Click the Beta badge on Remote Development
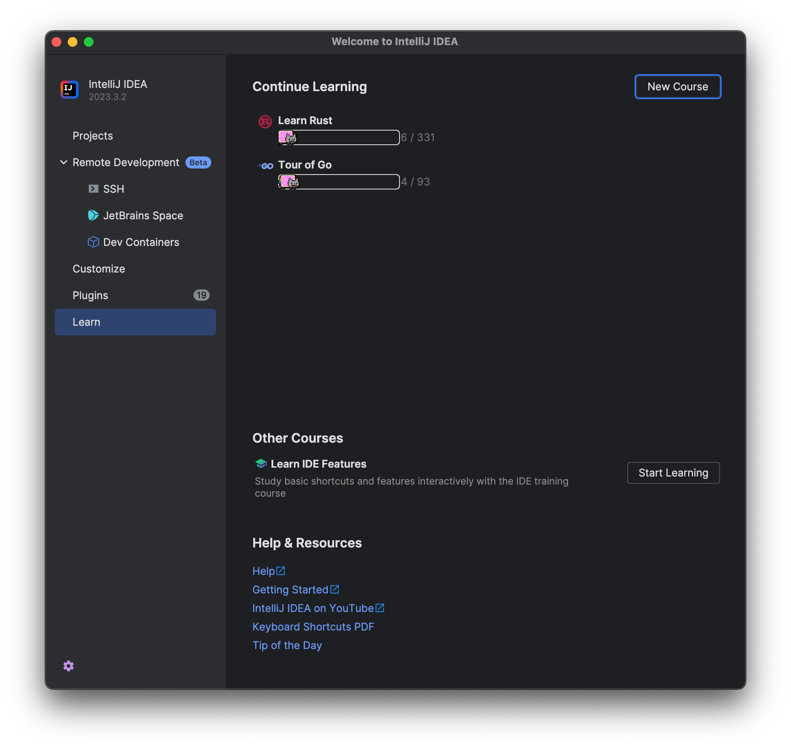The width and height of the screenshot is (791, 749). [x=198, y=162]
